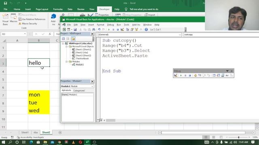Switch to the vba sheet tab

click(36, 133)
